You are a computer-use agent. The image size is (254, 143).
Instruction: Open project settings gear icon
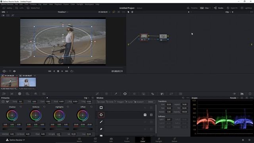pyautogui.click(x=250, y=140)
